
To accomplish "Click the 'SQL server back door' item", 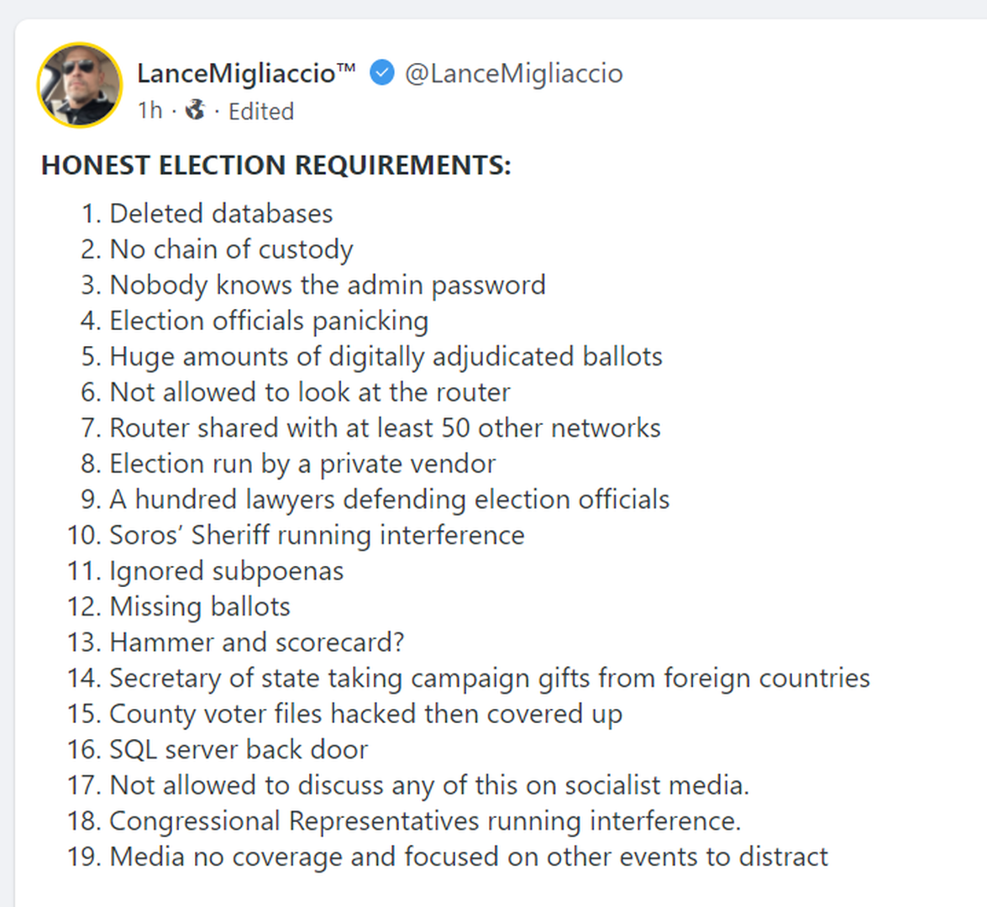I will (x=239, y=749).
